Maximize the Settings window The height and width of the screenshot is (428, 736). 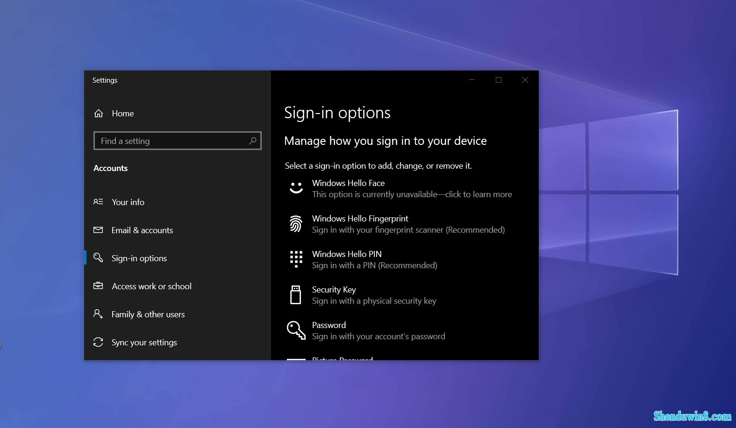pos(499,80)
